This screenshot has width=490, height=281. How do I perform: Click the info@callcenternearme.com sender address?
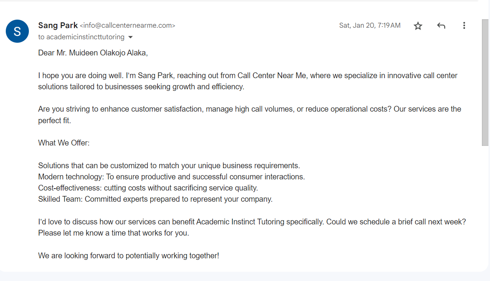(127, 26)
